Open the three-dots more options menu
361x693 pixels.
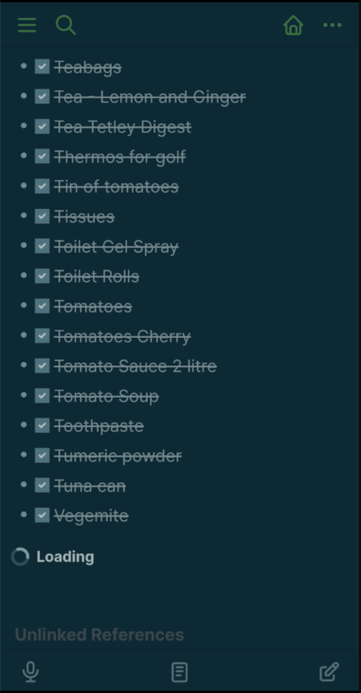(333, 26)
